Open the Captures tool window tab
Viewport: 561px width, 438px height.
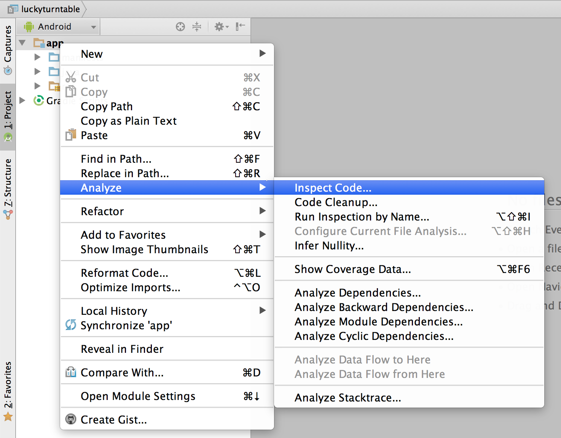(8, 51)
